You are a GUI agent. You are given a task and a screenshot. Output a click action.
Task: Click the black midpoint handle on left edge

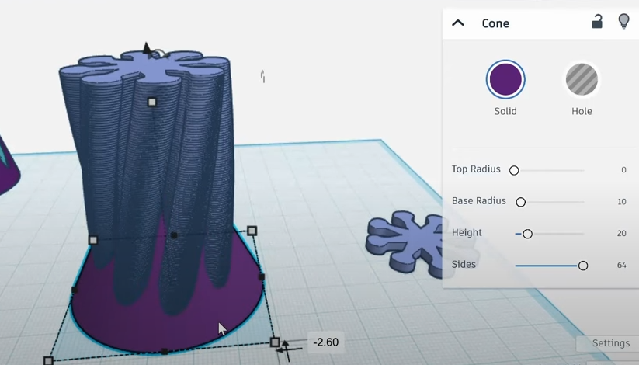coord(75,290)
